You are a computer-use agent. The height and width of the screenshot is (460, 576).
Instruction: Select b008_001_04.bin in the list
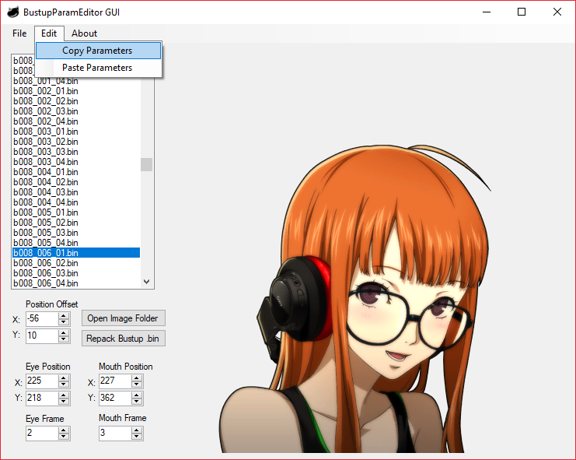click(x=76, y=81)
